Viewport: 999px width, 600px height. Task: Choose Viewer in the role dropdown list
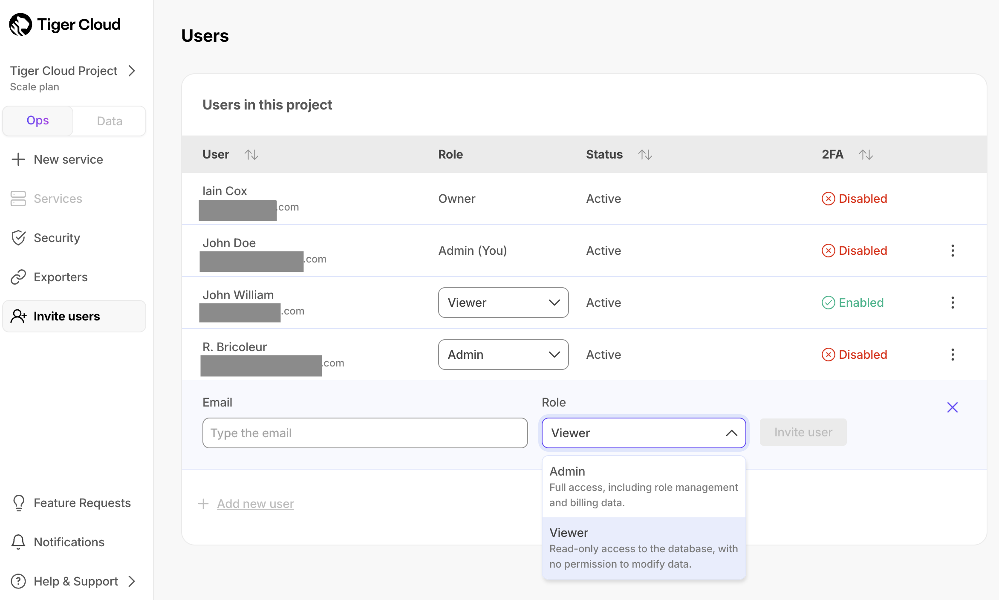644,548
